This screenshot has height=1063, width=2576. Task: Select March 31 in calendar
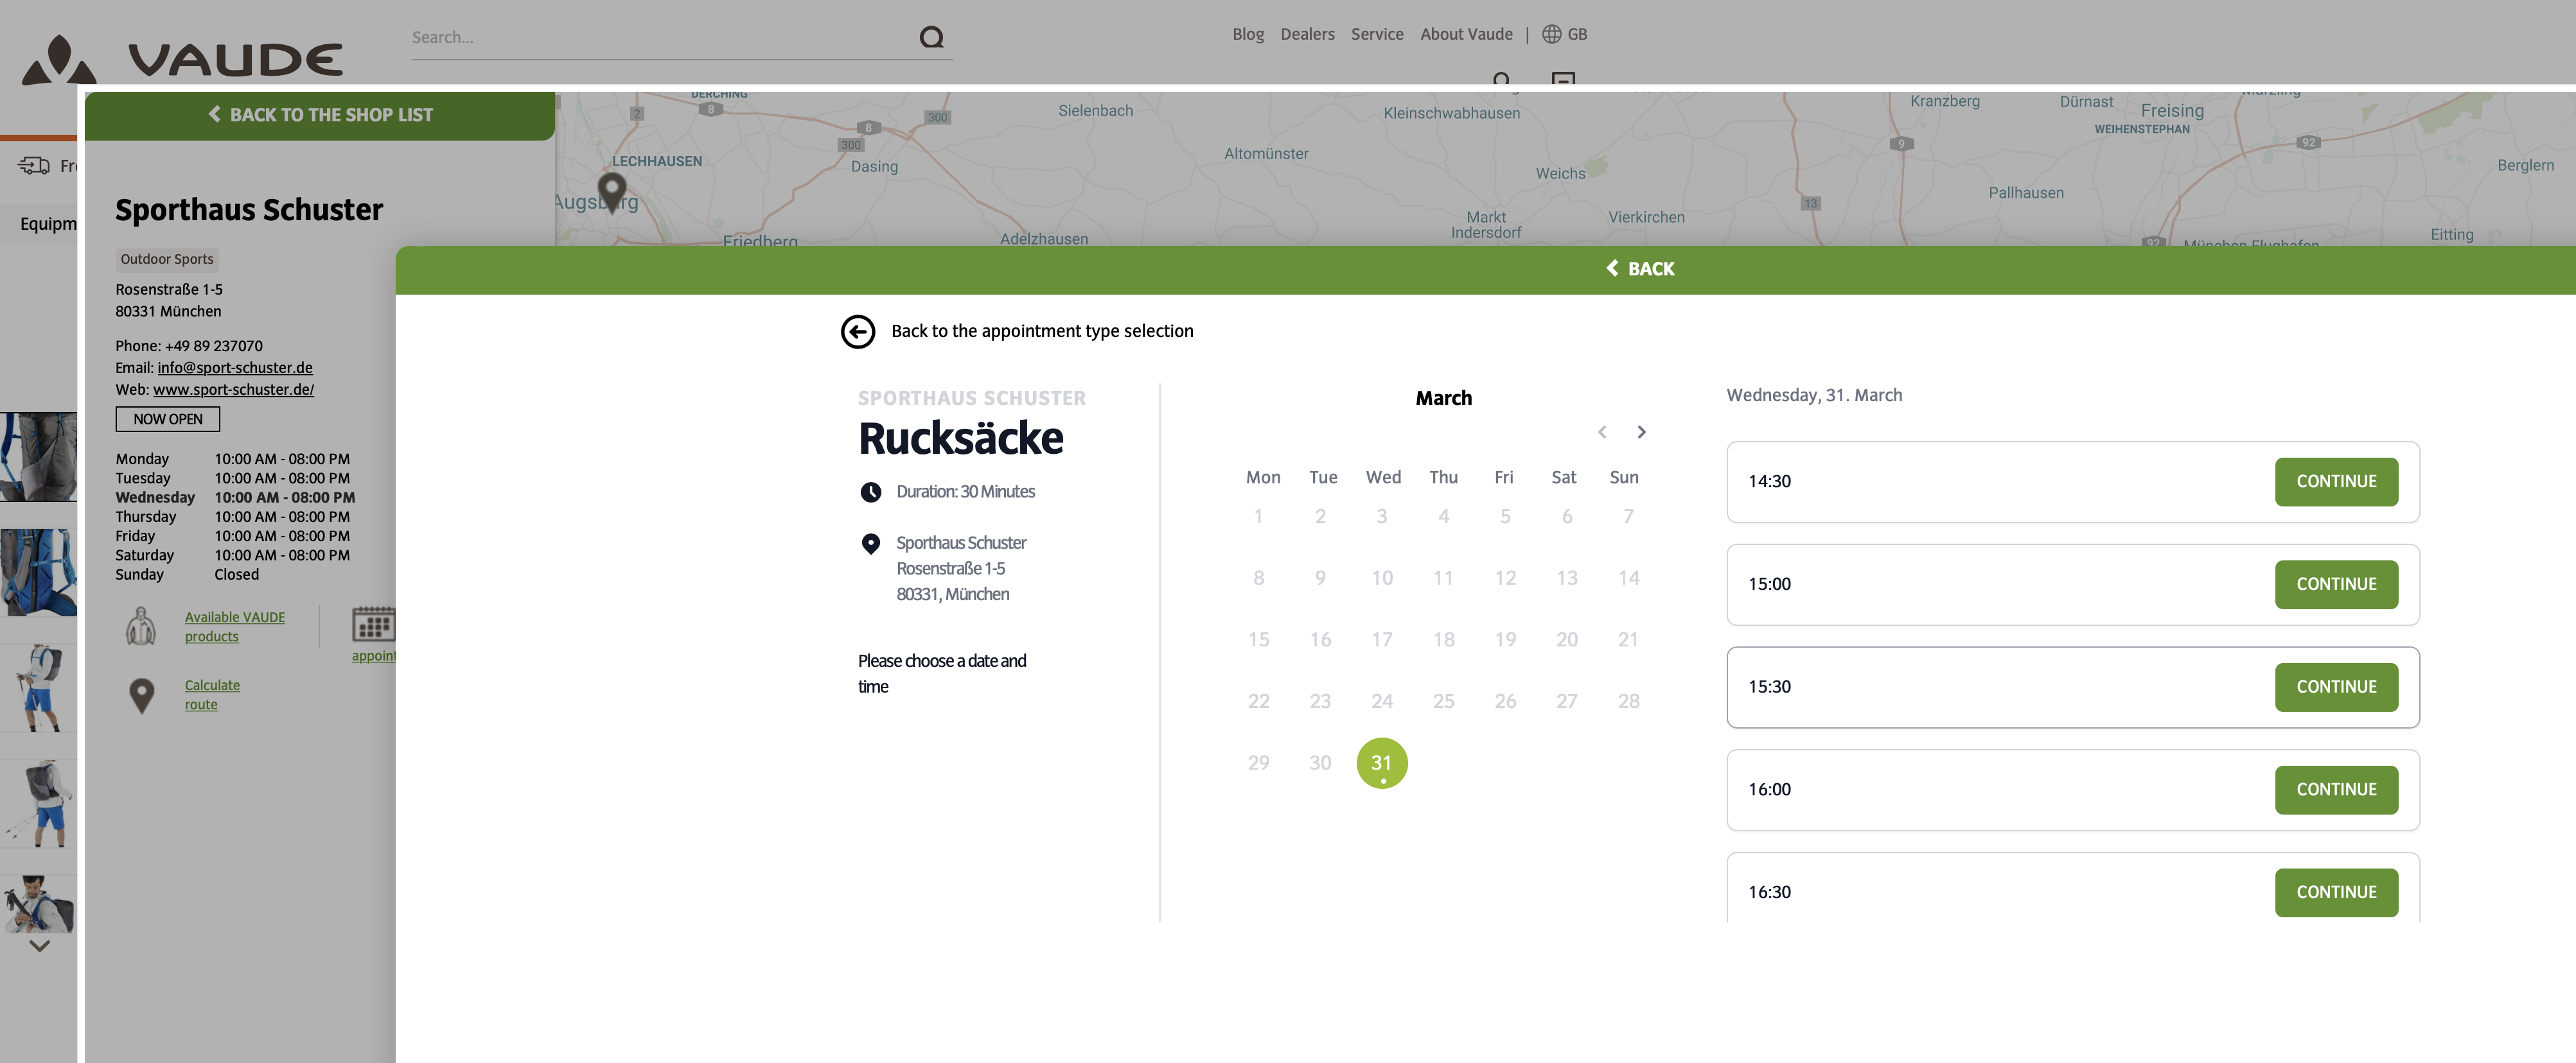pyautogui.click(x=1381, y=763)
